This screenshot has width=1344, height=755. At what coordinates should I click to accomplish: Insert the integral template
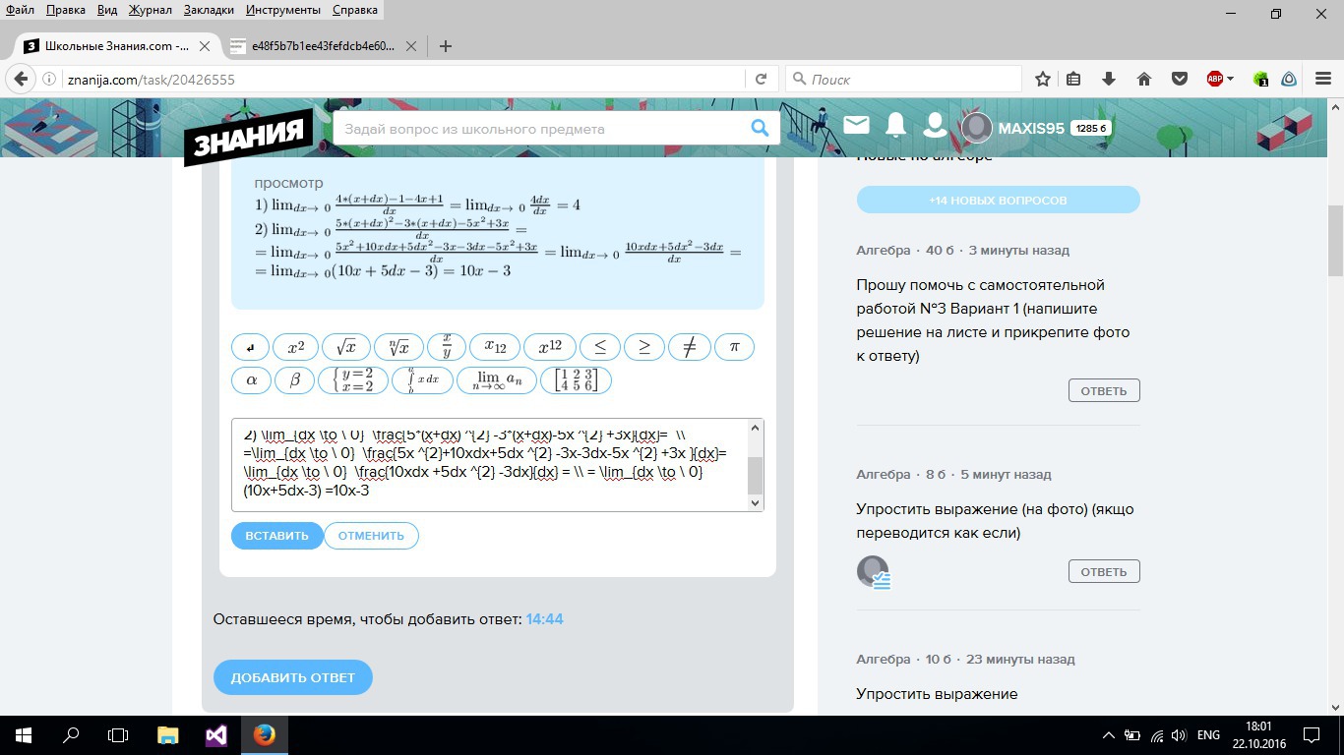pos(423,380)
